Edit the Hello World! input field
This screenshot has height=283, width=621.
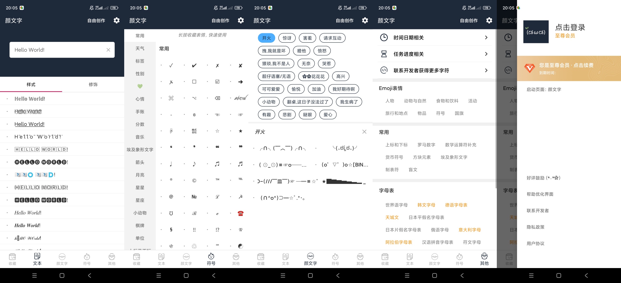coord(62,50)
